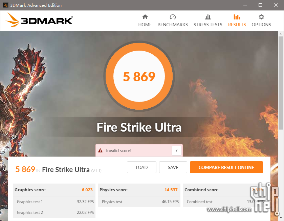Select the Stress Tests bar chart icon
The image size is (284, 221).
[208, 17]
